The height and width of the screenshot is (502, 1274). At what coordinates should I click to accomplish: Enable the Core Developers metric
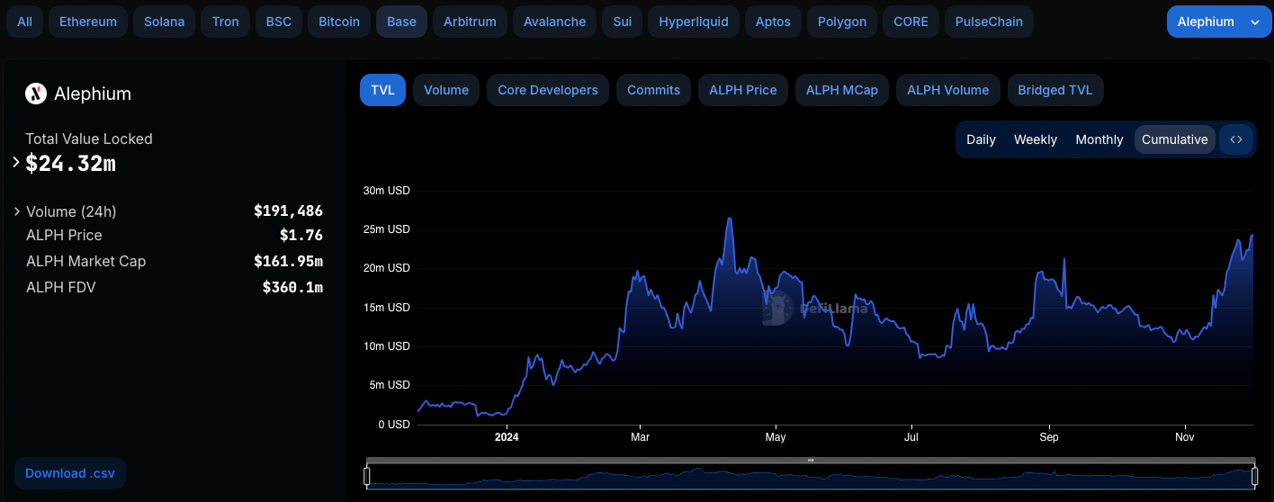pos(548,90)
